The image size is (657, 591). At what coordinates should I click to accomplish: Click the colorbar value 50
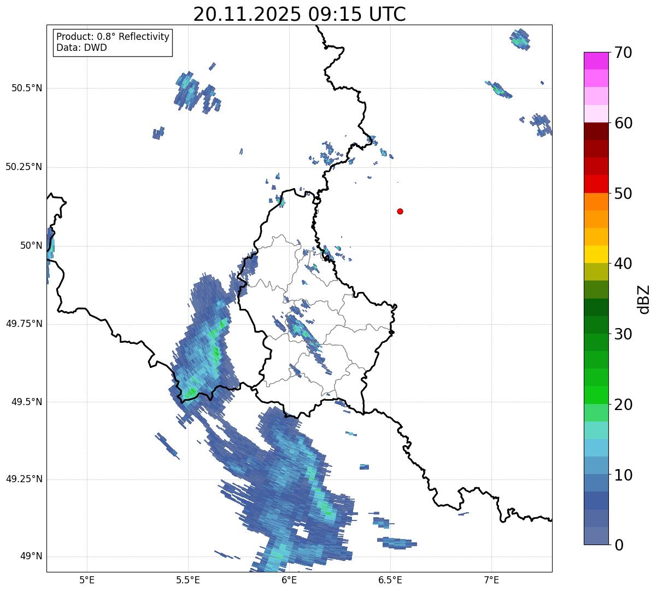pos(623,194)
